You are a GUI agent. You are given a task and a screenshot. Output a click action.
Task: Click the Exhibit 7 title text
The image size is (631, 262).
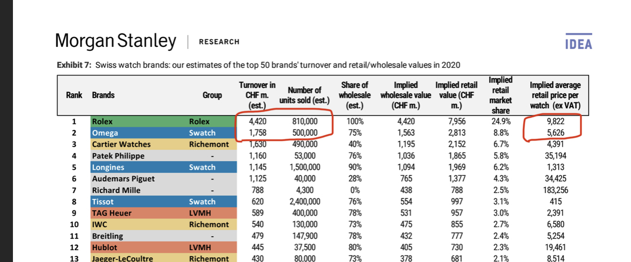(x=258, y=65)
